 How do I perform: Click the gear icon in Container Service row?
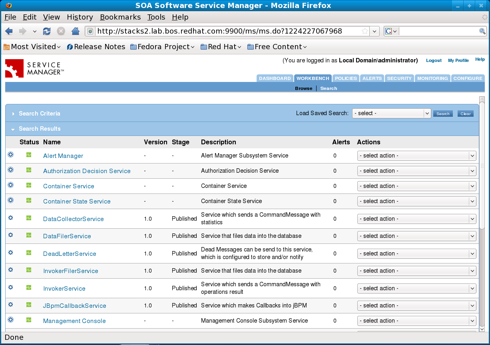(11, 185)
